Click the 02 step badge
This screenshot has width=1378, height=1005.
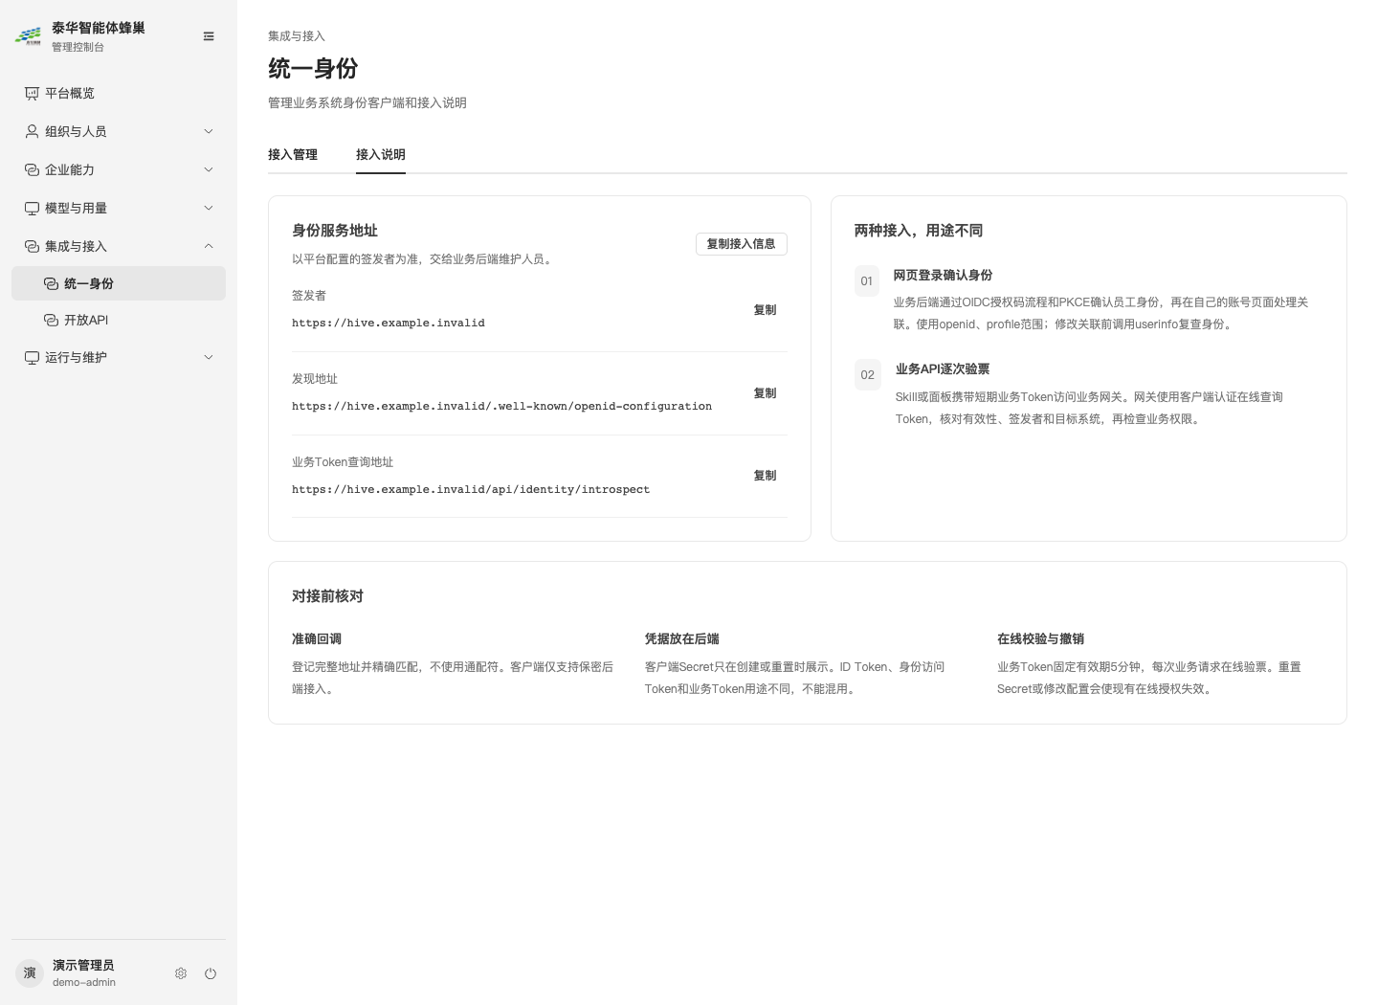tap(868, 375)
